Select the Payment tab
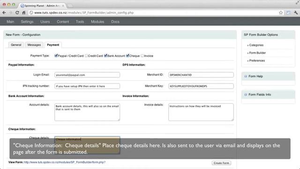The width and height of the screenshot is (300, 169). click(53, 45)
